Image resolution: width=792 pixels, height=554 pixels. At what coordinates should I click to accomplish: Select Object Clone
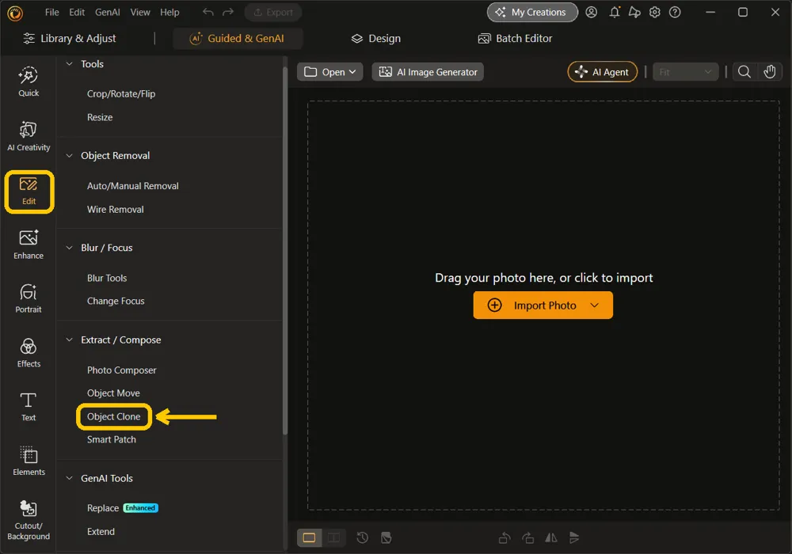click(113, 416)
